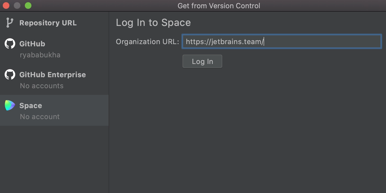The width and height of the screenshot is (386, 193).
Task: Open the GitHub section label
Action: (32, 44)
